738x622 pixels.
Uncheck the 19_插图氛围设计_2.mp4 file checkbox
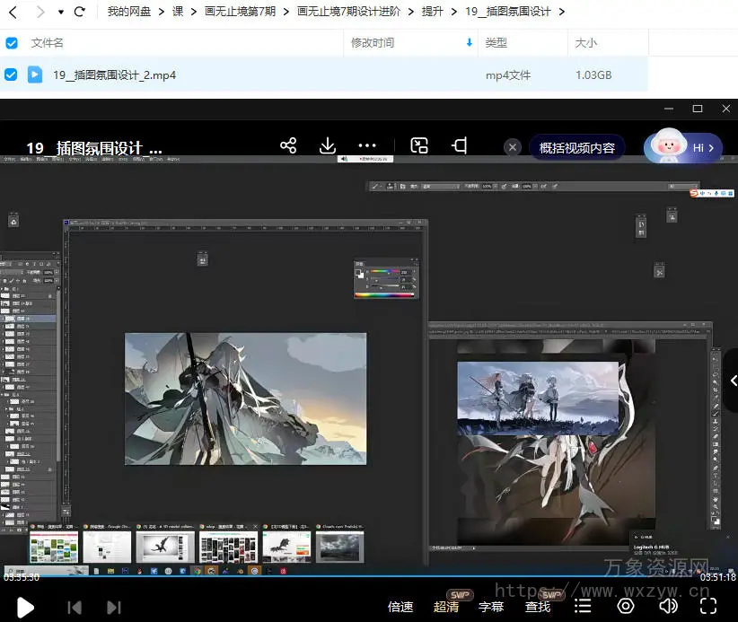click(x=11, y=74)
